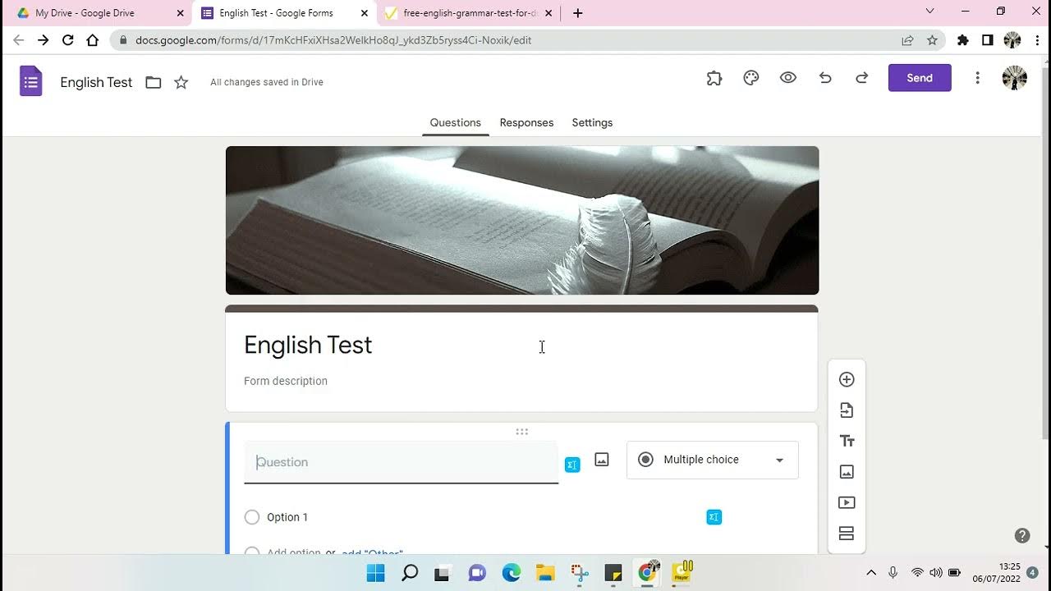Open Multiple choice question type dropdown

click(713, 460)
